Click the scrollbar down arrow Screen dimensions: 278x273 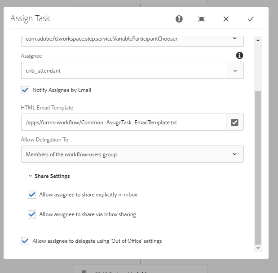[x=258, y=248]
